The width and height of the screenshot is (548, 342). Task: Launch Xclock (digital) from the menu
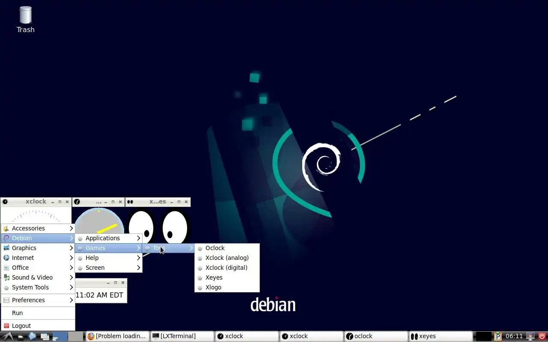click(x=227, y=268)
